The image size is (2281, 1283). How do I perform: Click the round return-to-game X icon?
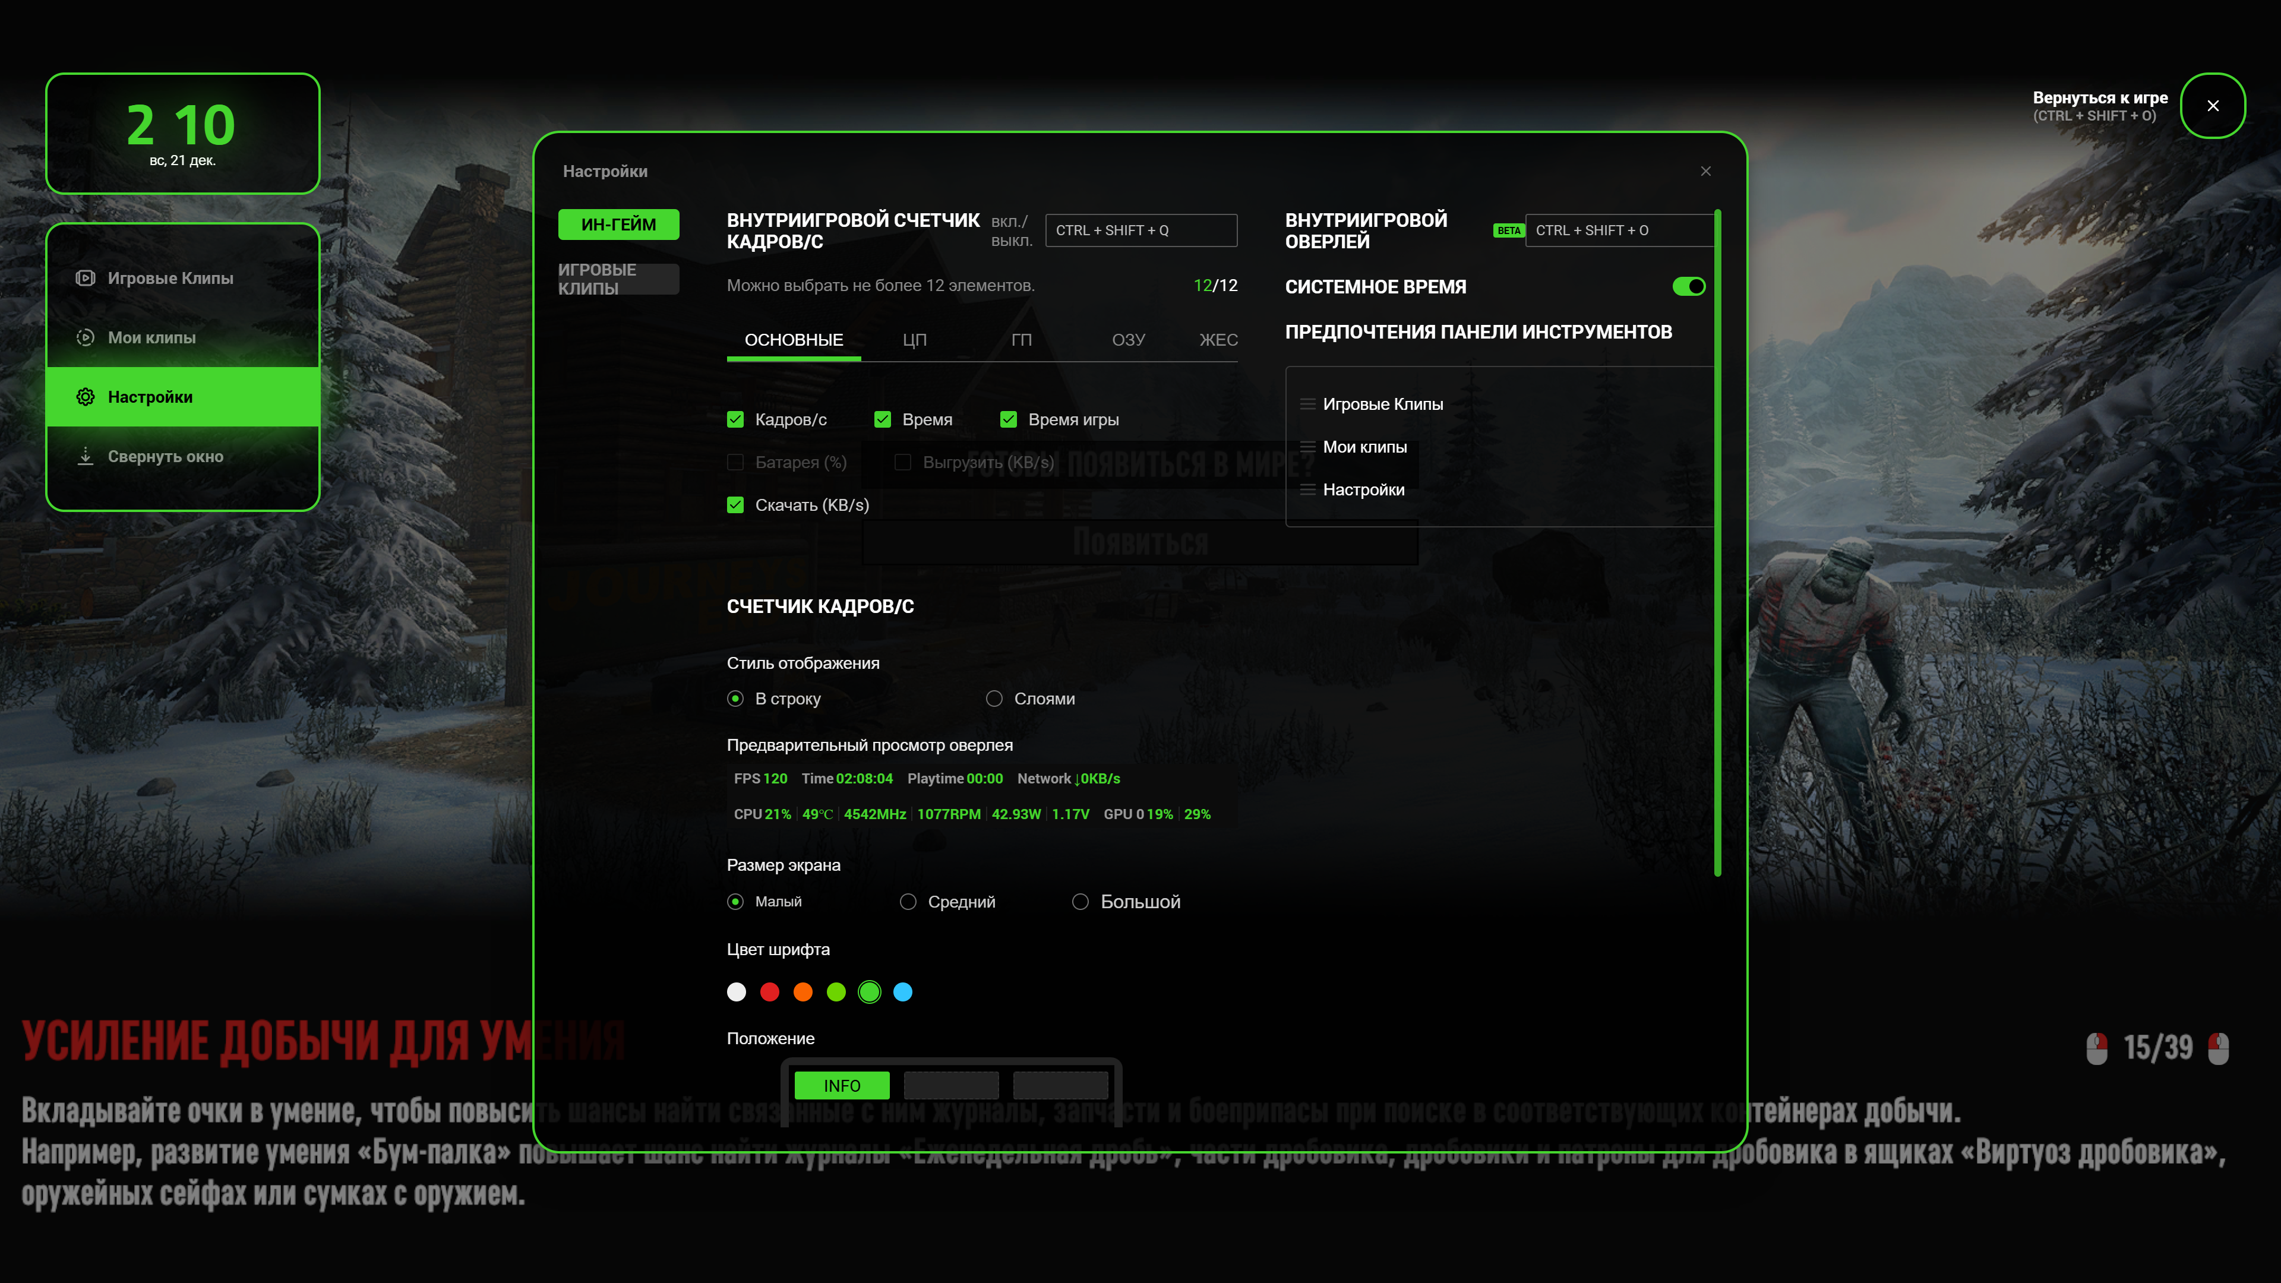(2212, 106)
